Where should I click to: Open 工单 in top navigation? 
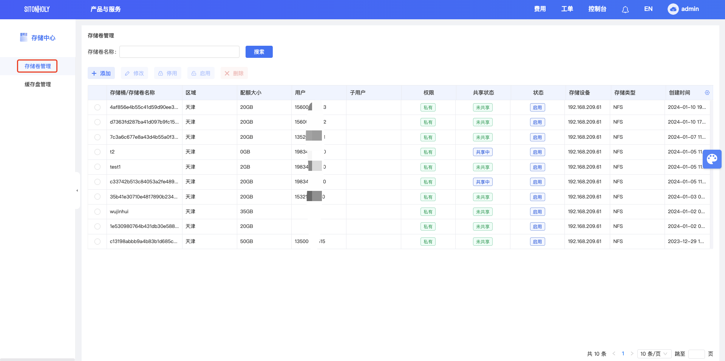[567, 9]
